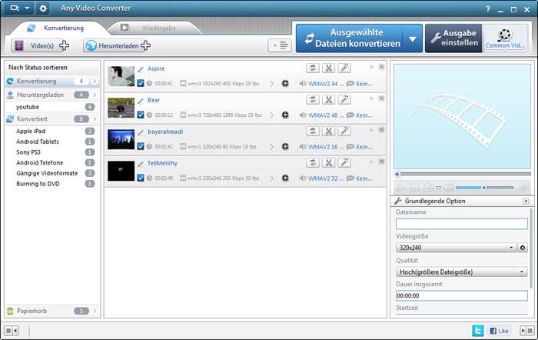Rename Bear using the pencil icon

(141, 101)
